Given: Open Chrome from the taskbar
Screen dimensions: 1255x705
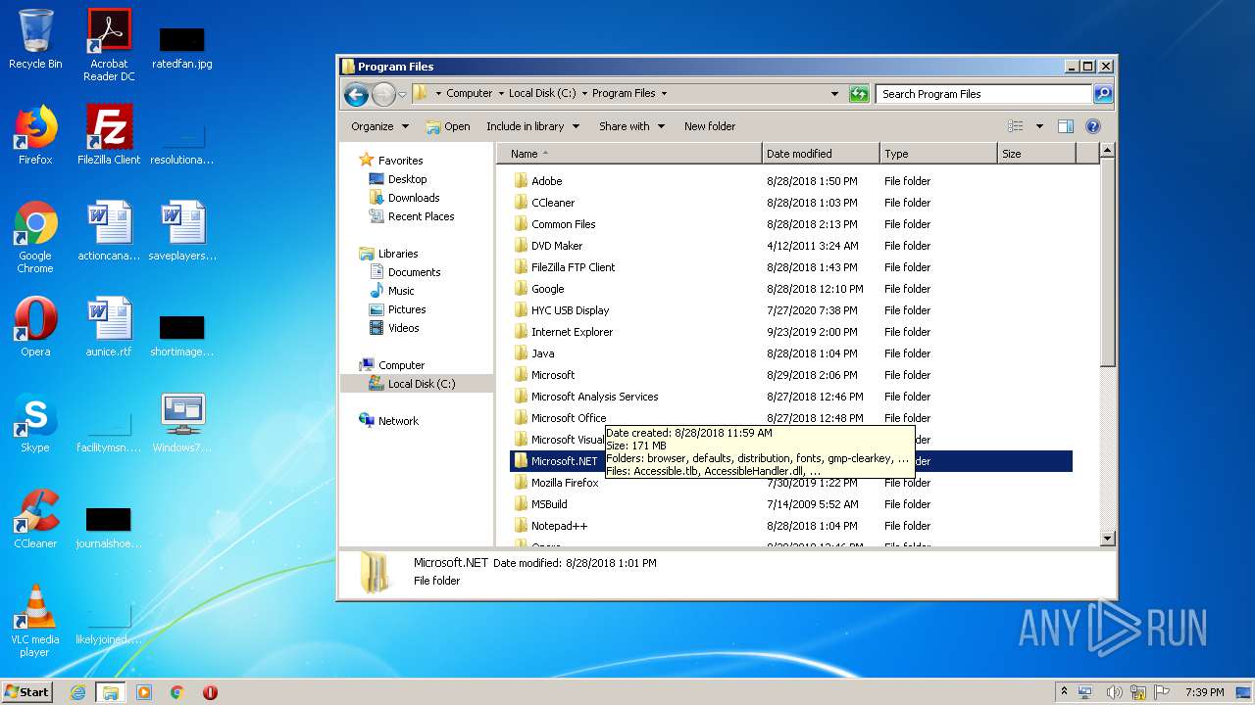Looking at the screenshot, I should 177,692.
